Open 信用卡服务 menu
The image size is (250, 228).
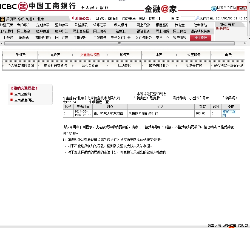(x=43, y=37)
